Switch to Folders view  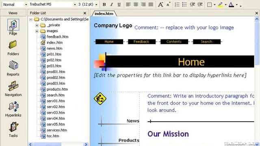coord(13,48)
